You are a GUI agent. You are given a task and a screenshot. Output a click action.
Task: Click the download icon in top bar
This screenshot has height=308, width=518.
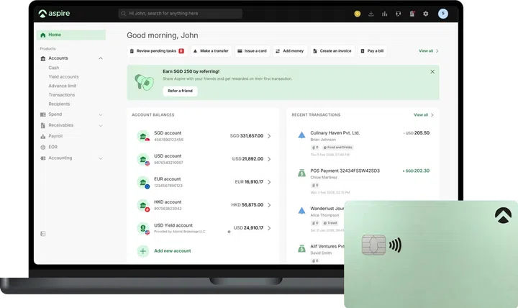[x=371, y=14]
